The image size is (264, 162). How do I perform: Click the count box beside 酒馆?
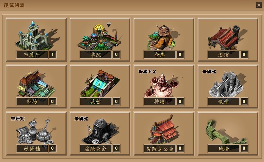coord(244,54)
